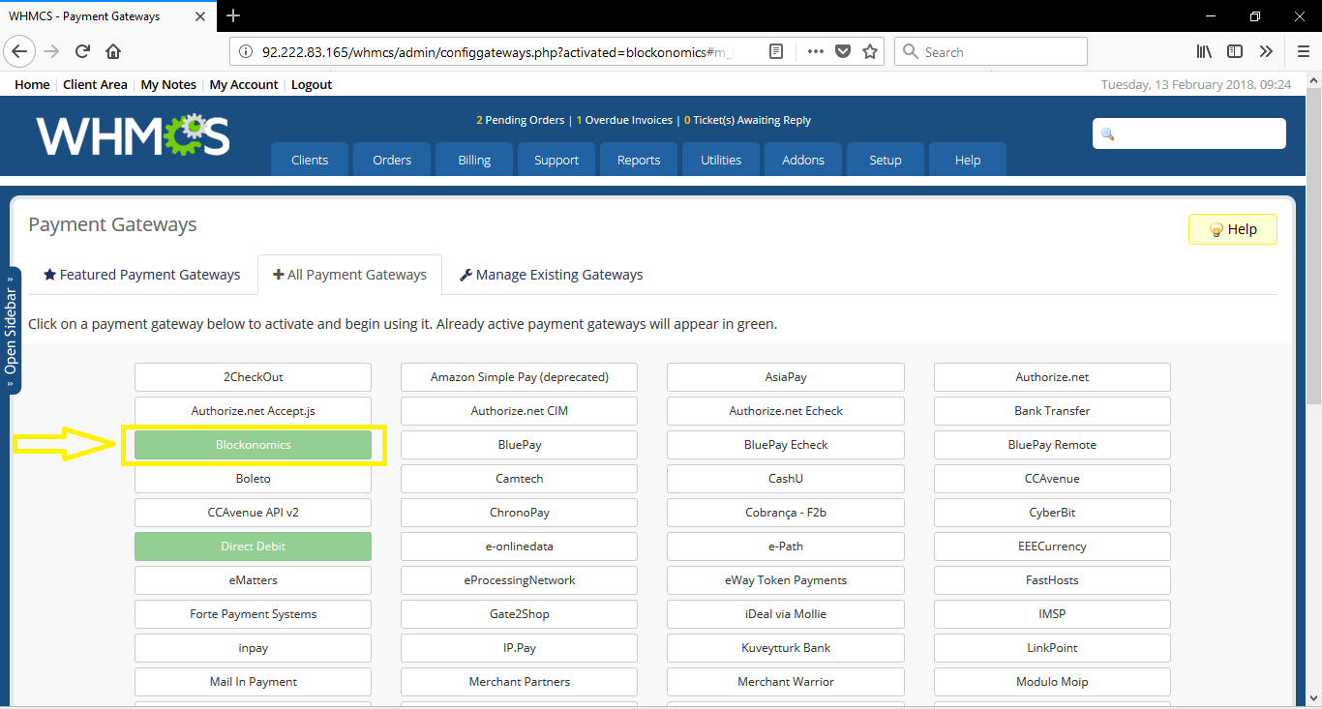Open the Firefox hamburger menu
1322x709 pixels.
click(x=1303, y=51)
